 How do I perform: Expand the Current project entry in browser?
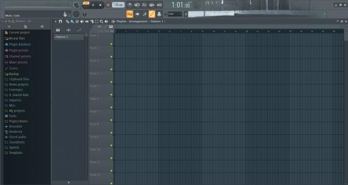tap(17, 33)
